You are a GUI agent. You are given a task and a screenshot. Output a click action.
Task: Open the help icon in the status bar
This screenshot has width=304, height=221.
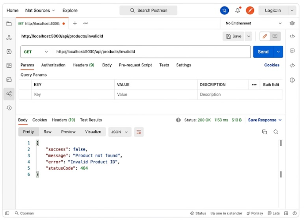point(294,214)
